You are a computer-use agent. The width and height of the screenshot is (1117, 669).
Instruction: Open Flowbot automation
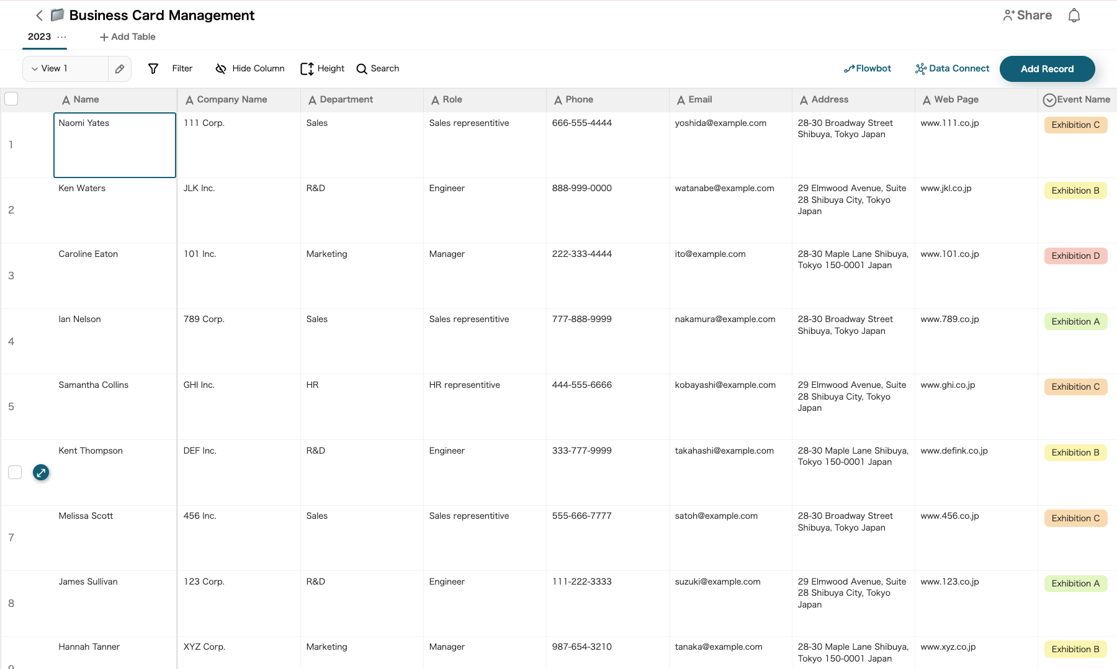click(867, 69)
